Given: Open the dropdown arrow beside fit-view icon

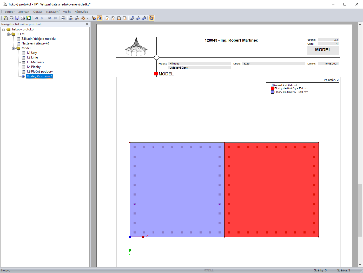Looking at the screenshot, I should click(x=87, y=18).
